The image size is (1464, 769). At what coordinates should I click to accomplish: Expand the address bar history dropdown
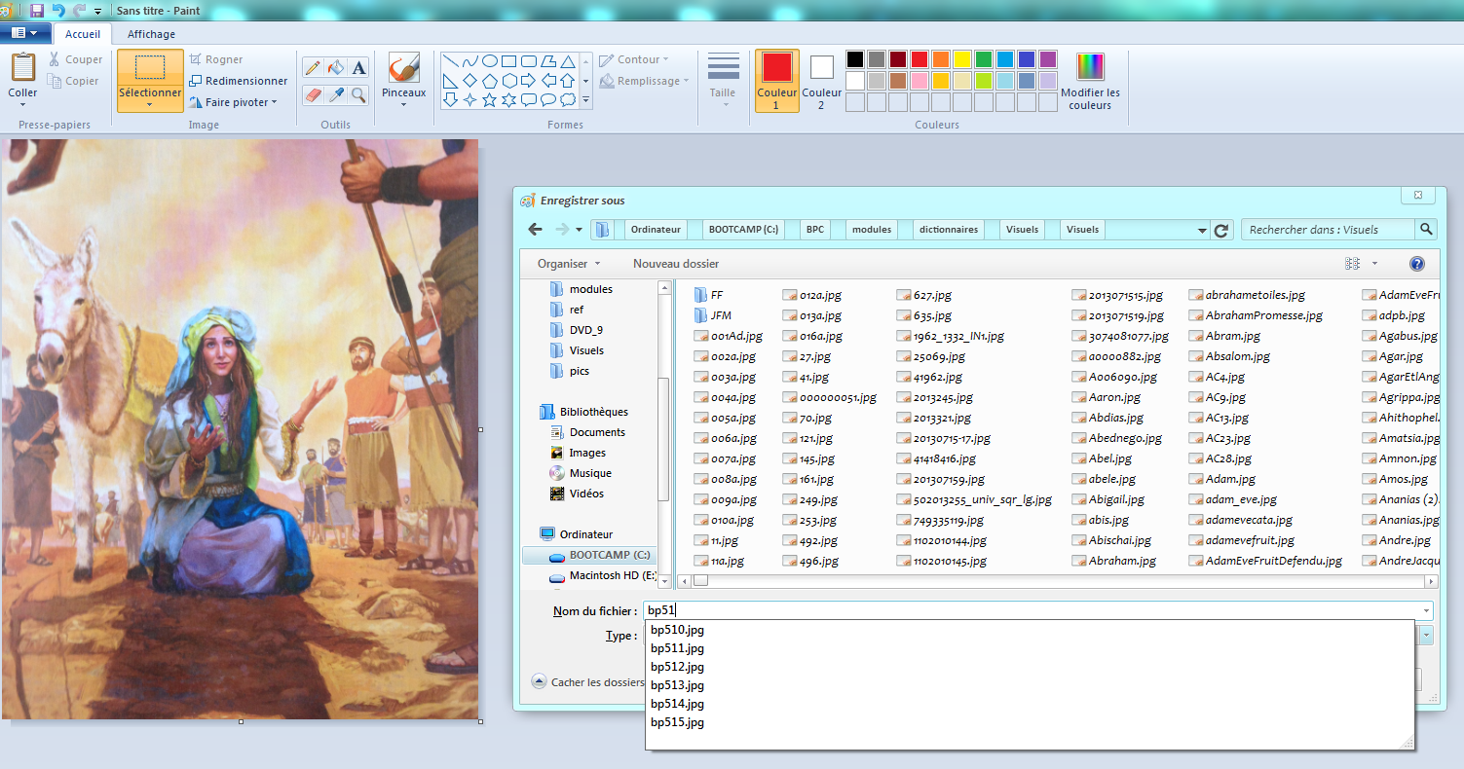[x=1202, y=231]
